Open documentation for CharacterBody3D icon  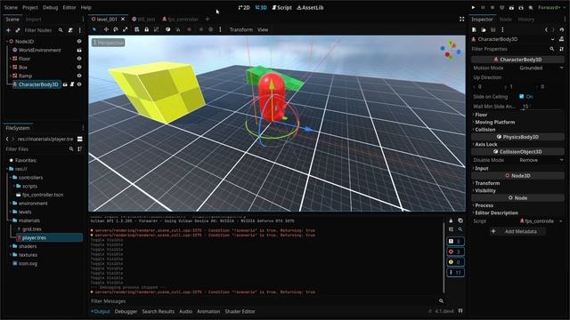point(562,39)
